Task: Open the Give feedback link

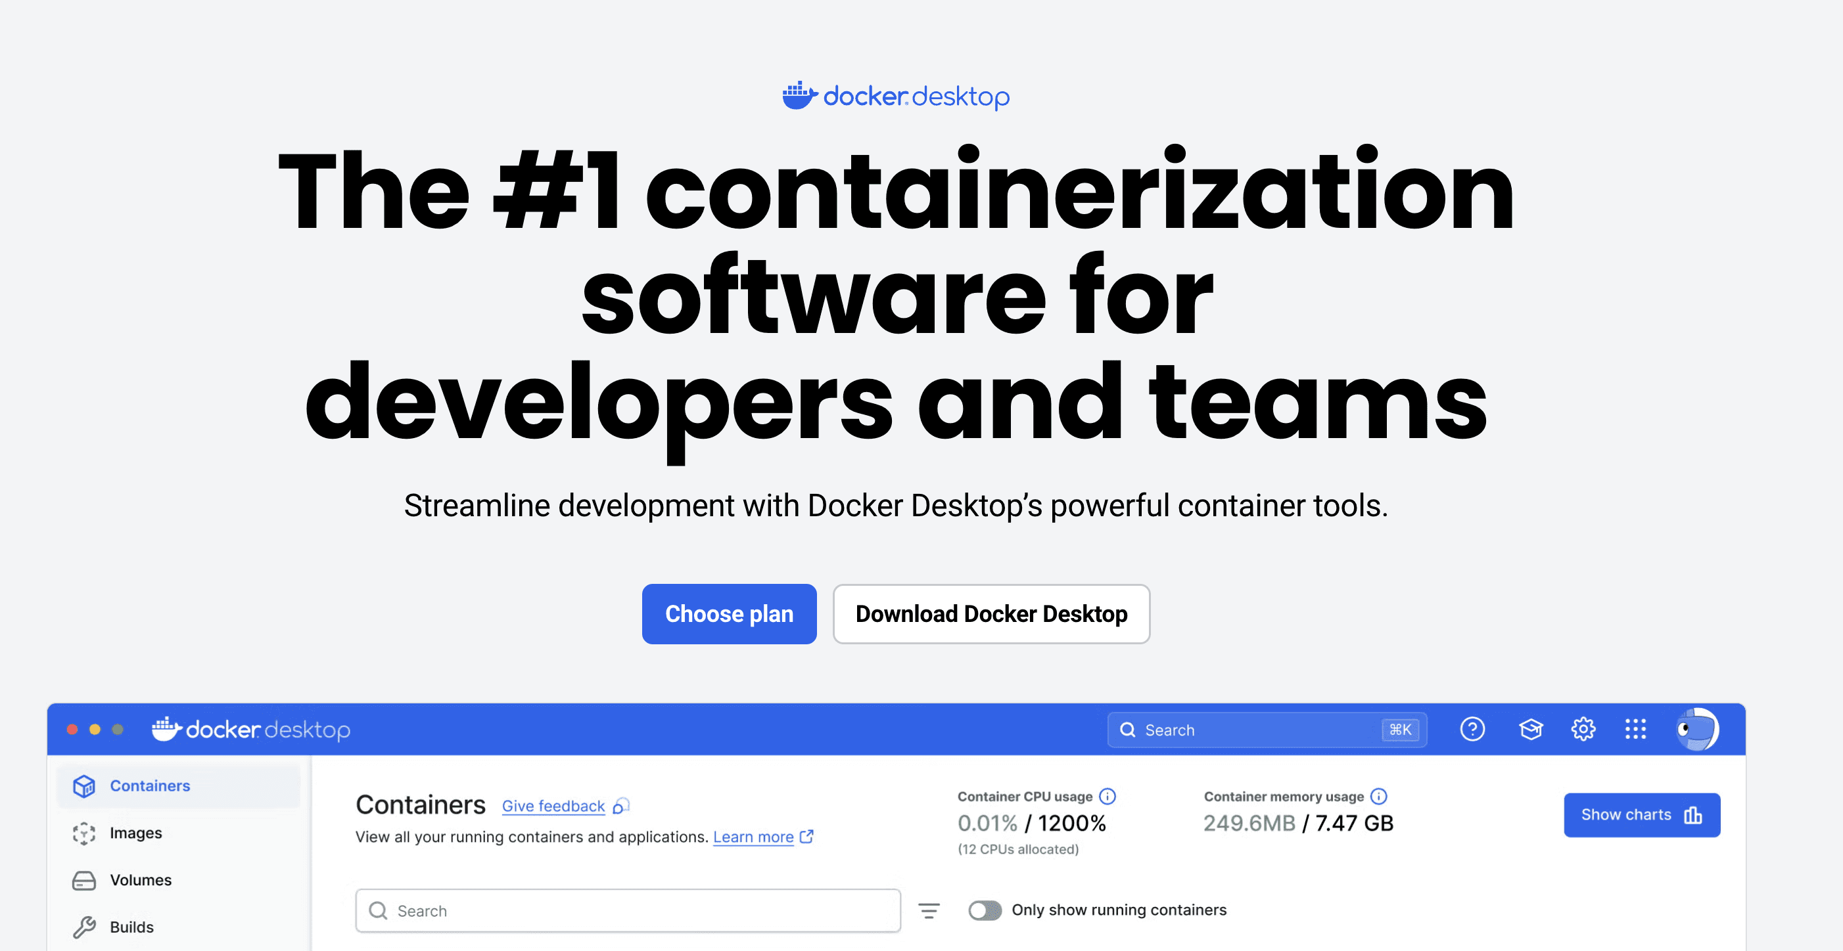Action: coord(552,806)
